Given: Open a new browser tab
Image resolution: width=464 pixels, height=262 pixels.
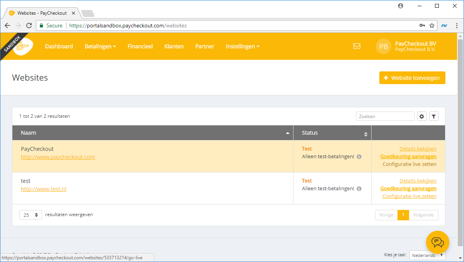Looking at the screenshot, I should point(88,14).
